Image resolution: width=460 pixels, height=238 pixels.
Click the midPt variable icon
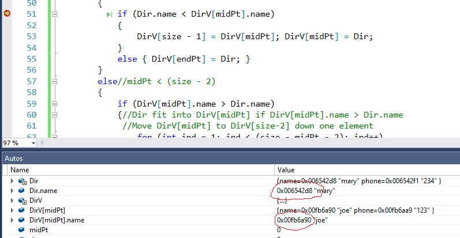[23, 229]
